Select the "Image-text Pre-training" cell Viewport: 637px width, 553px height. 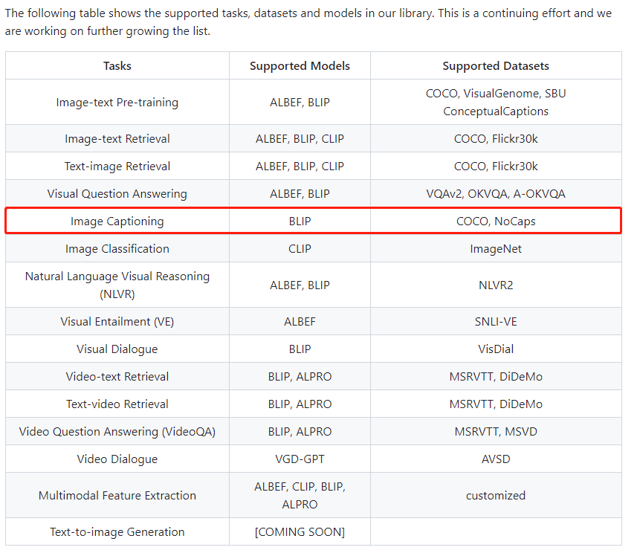coord(117,103)
